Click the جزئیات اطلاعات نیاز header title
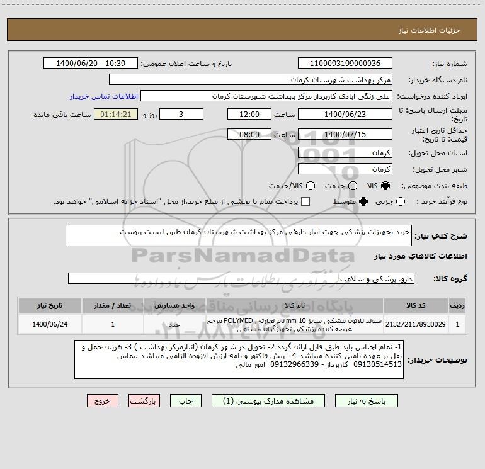 (430, 30)
